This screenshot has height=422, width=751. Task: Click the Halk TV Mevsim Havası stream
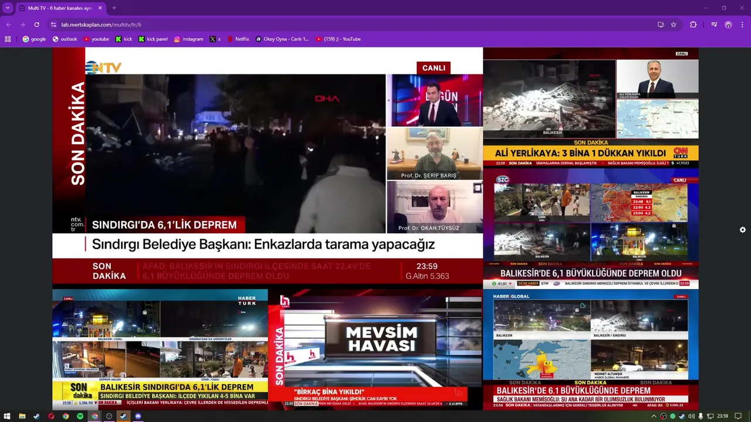click(x=375, y=349)
